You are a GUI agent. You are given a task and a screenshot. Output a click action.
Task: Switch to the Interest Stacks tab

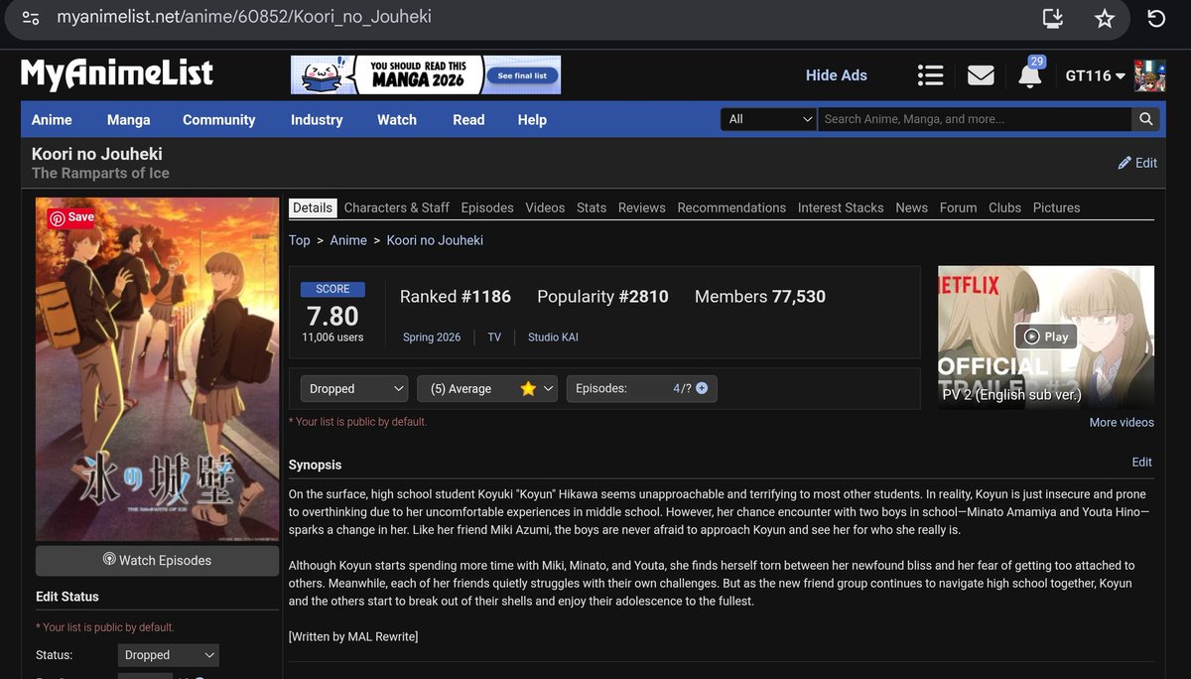click(x=841, y=207)
